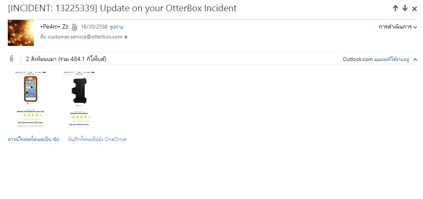
Task: Click the มุมมองที่ใช้งานอยู่ active view link
Action: pyautogui.click(x=391, y=59)
